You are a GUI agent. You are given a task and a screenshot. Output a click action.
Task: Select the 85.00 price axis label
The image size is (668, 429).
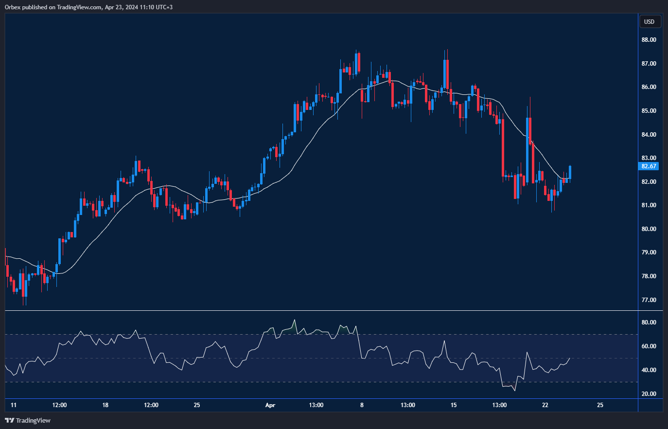[x=649, y=111]
